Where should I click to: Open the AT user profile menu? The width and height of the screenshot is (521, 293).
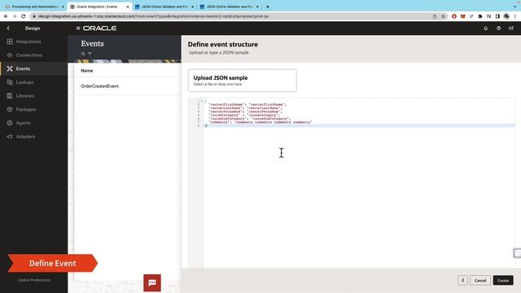(x=511, y=28)
